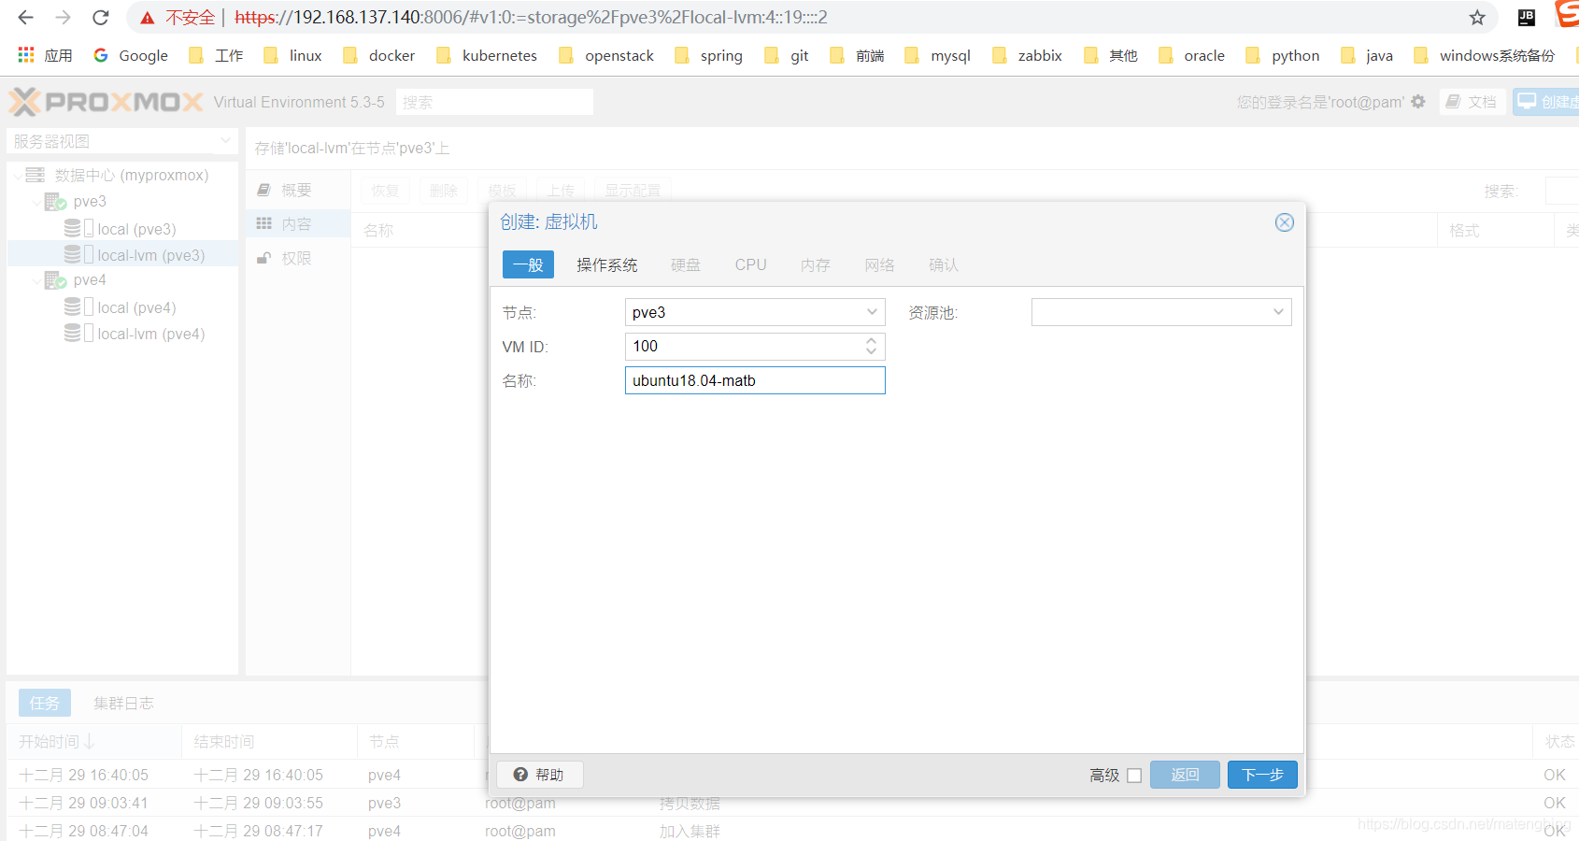Viewport: 1579px width, 841px height.
Task: Switch to the Network tab
Action: [879, 264]
